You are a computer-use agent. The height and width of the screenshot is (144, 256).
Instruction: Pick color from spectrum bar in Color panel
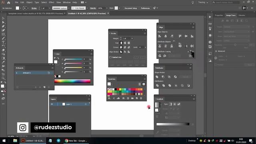[x=72, y=81]
